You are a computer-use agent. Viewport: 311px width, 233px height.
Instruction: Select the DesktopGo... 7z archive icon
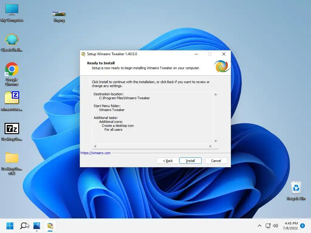[12, 132]
